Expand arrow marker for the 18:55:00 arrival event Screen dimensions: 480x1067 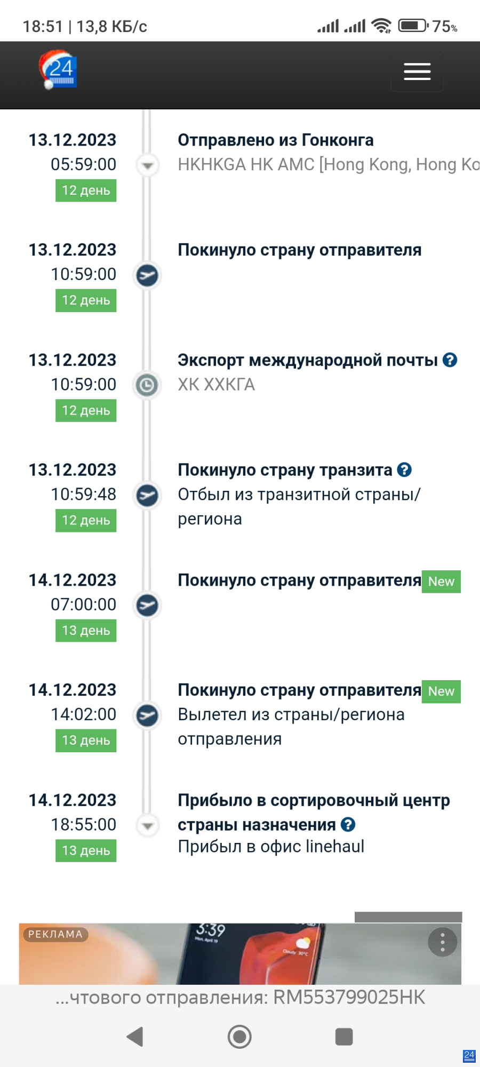(x=148, y=826)
